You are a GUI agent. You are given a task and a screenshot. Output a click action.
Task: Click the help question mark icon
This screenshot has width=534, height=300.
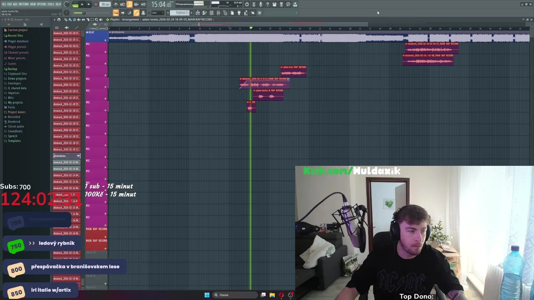tap(267, 4)
